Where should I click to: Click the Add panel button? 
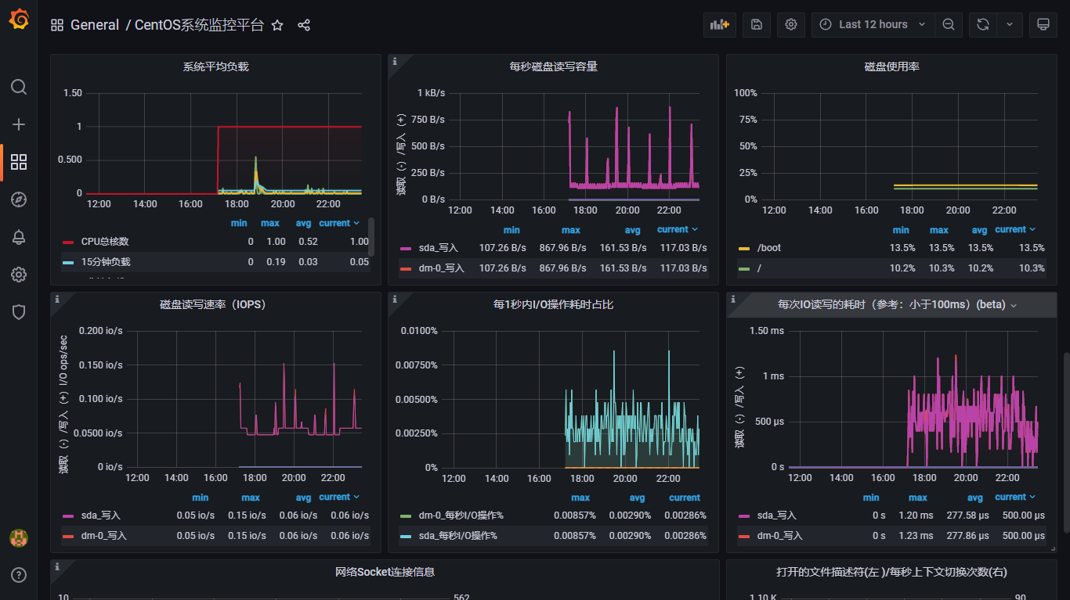719,24
